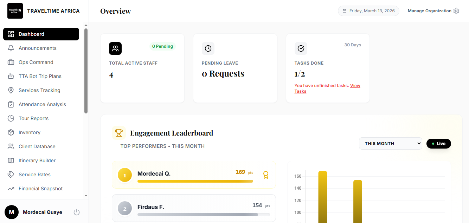Click the bell icon beside Announcements
469x223 pixels.
point(11,48)
